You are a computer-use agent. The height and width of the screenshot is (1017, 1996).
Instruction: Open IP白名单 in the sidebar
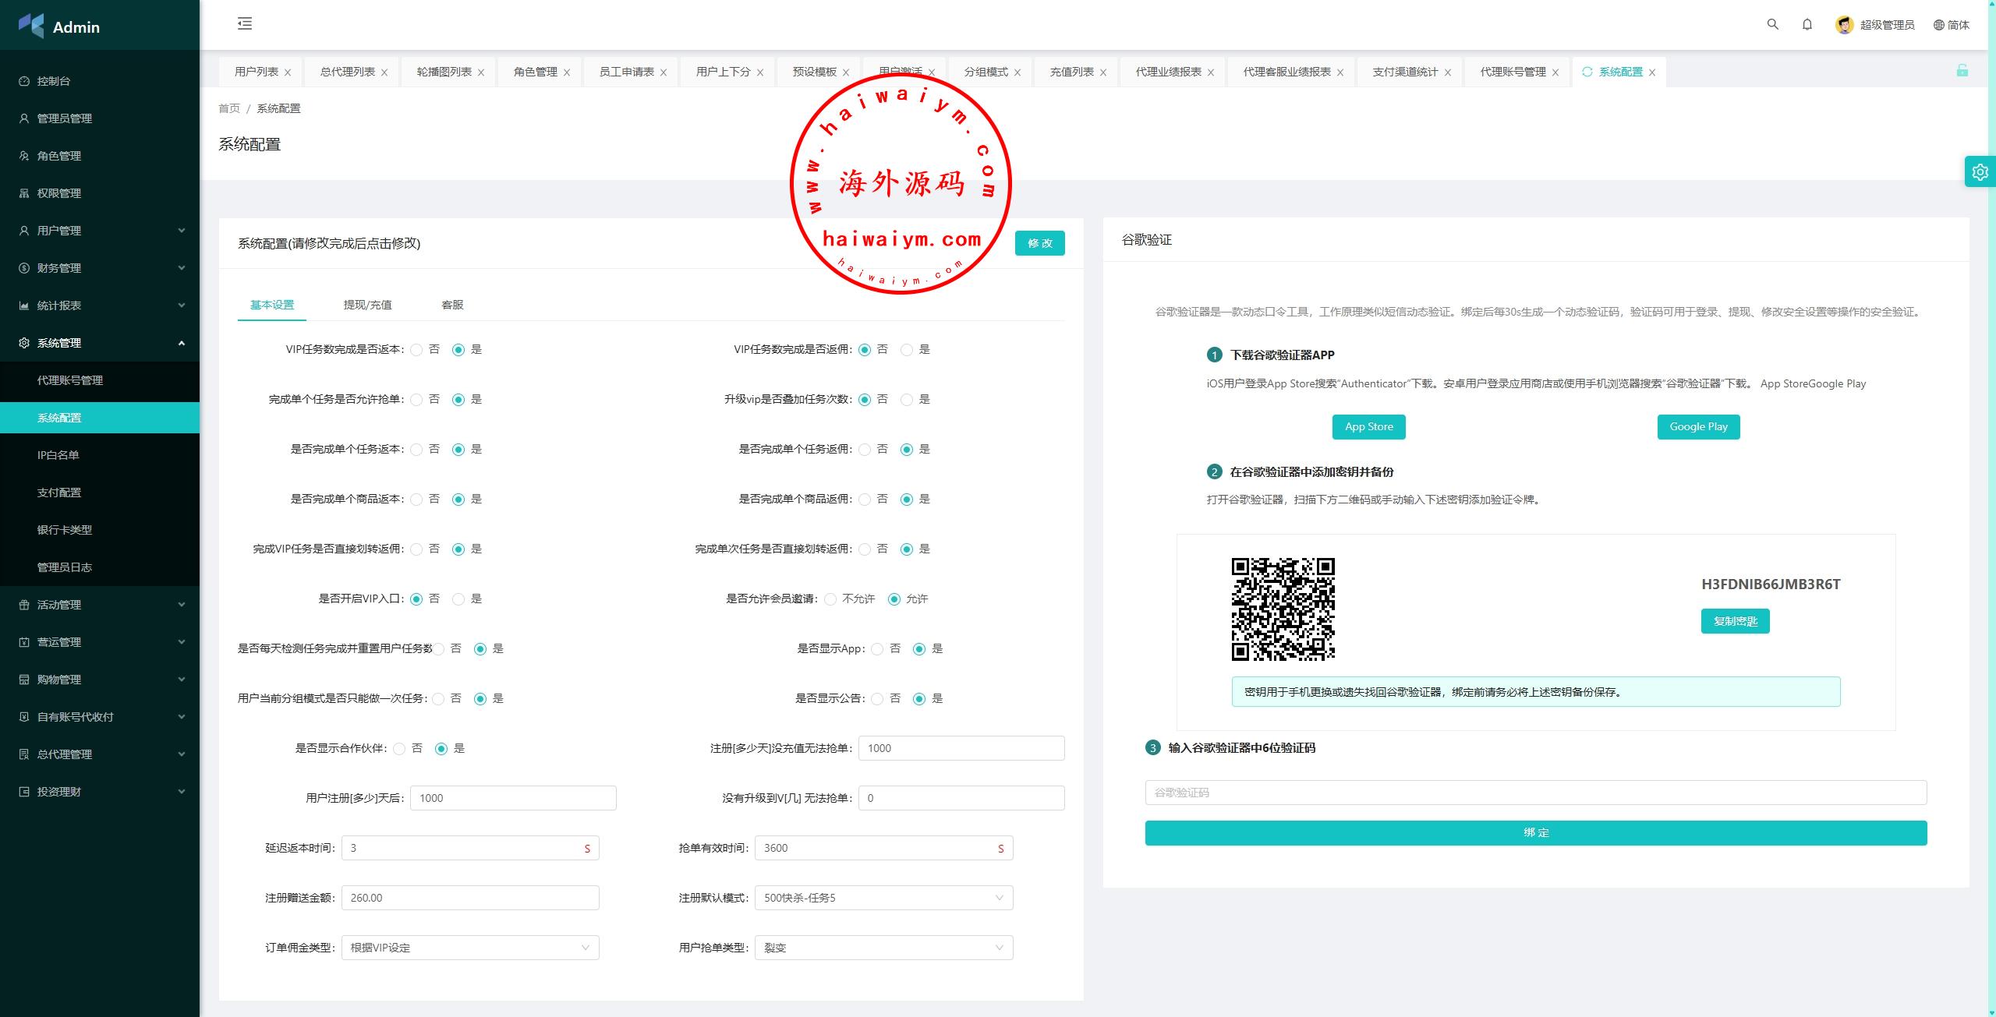[58, 455]
